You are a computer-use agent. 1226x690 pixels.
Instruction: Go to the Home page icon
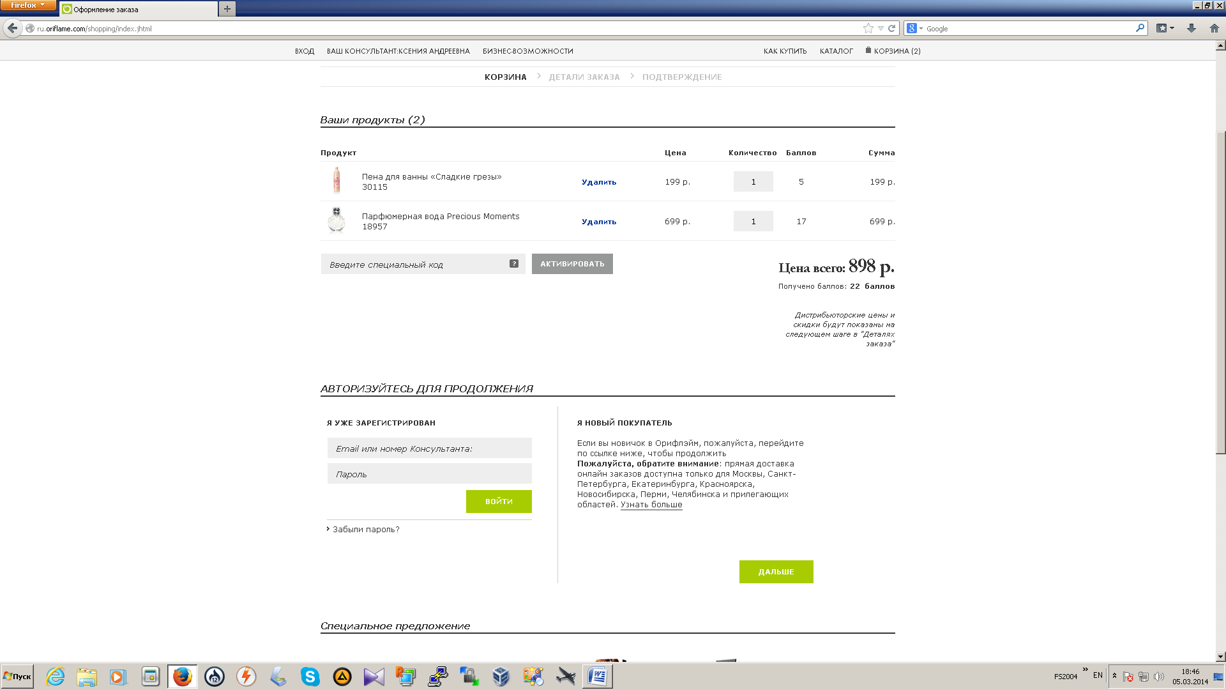click(x=1214, y=28)
